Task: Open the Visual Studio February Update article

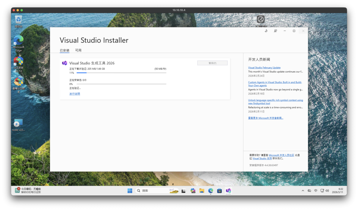Action: point(264,68)
